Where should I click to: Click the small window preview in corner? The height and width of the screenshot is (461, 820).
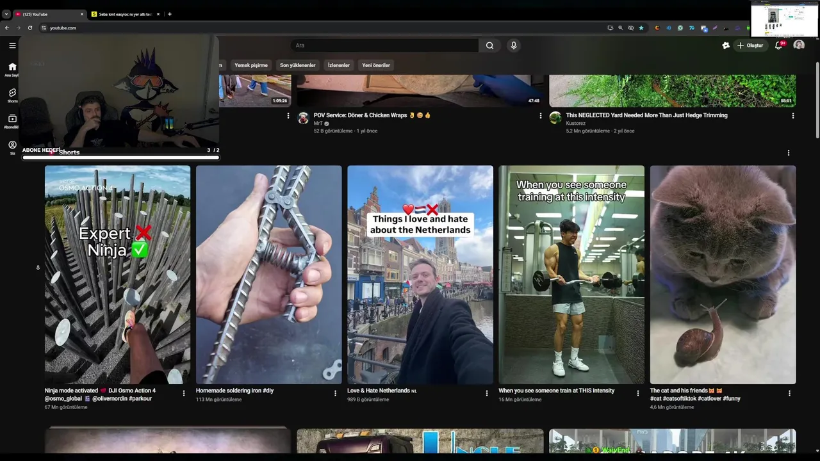coord(785,19)
